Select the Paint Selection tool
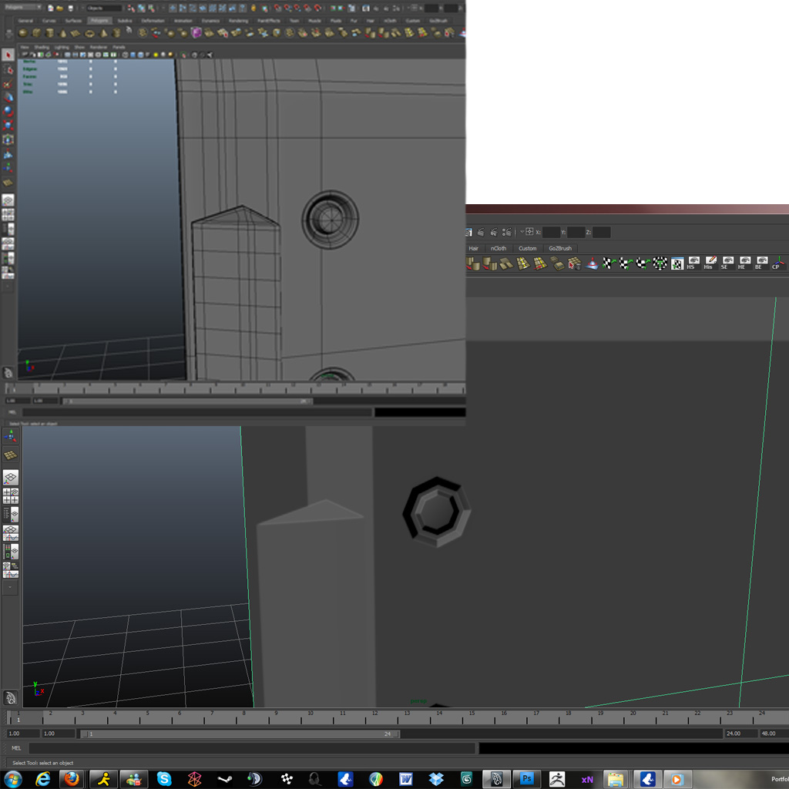This screenshot has width=789, height=789. [8, 83]
